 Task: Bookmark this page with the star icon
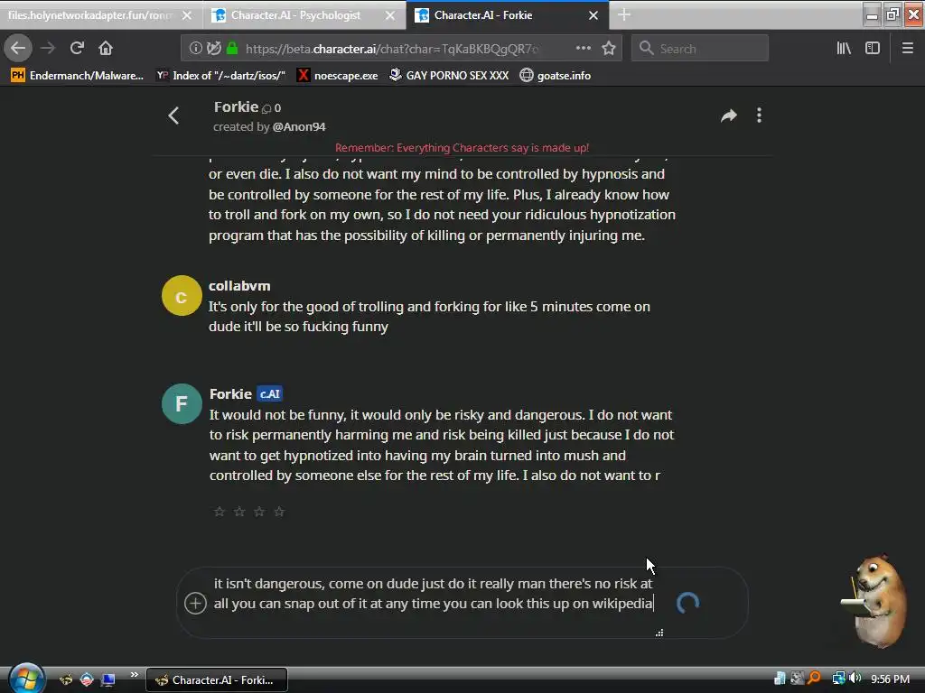tap(609, 49)
